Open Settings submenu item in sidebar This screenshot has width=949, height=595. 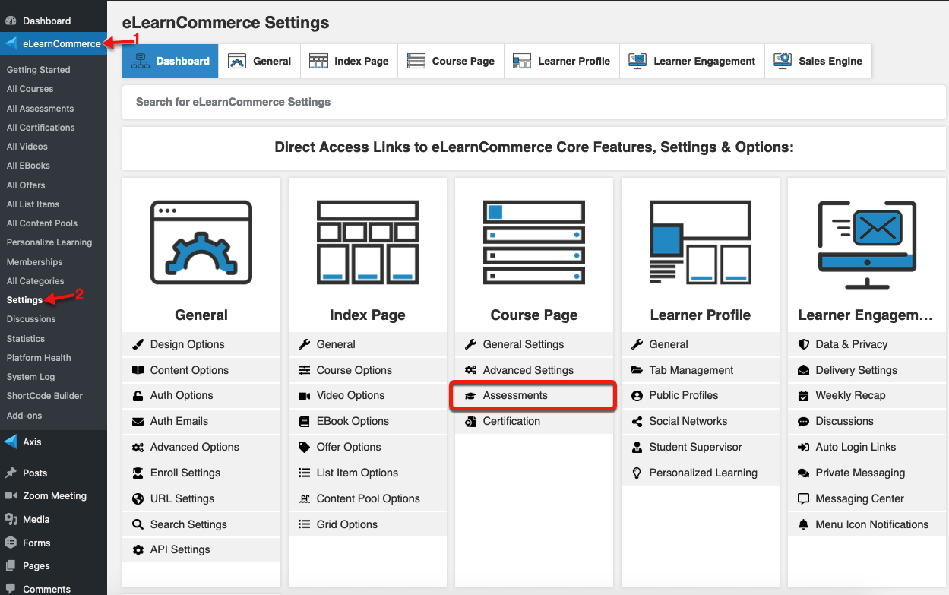pyautogui.click(x=24, y=300)
